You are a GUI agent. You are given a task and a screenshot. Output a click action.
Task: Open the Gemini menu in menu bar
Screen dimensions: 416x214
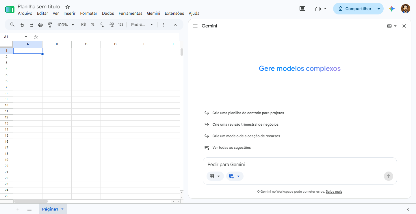tap(153, 13)
